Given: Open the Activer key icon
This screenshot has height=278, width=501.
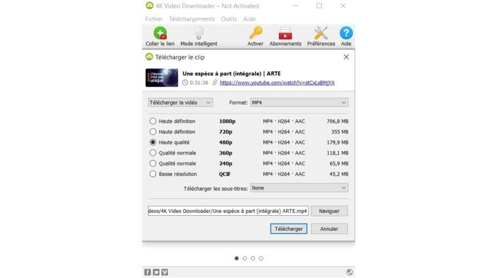Looking at the screenshot, I should (x=256, y=33).
